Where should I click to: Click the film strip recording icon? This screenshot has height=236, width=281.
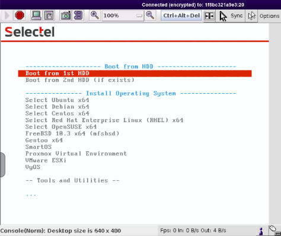(78, 15)
